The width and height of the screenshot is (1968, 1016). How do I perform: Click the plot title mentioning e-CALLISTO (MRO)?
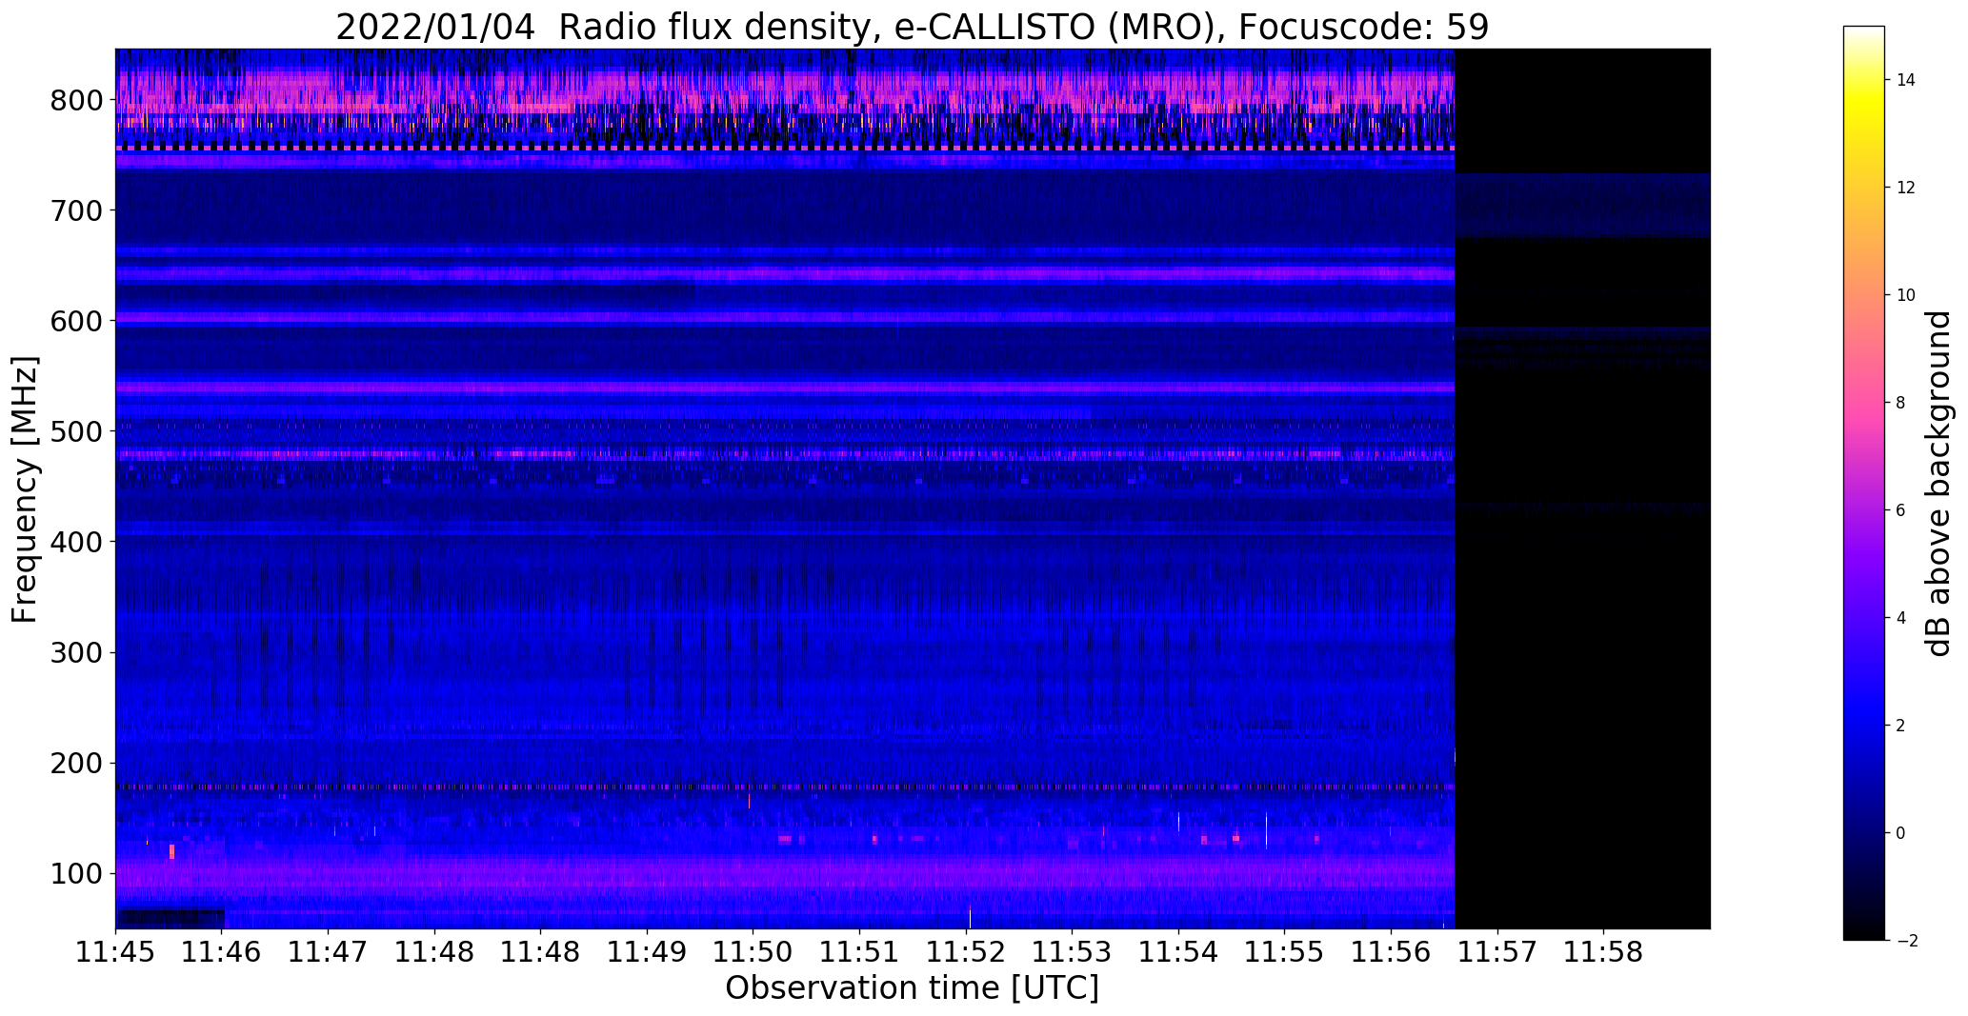click(912, 27)
